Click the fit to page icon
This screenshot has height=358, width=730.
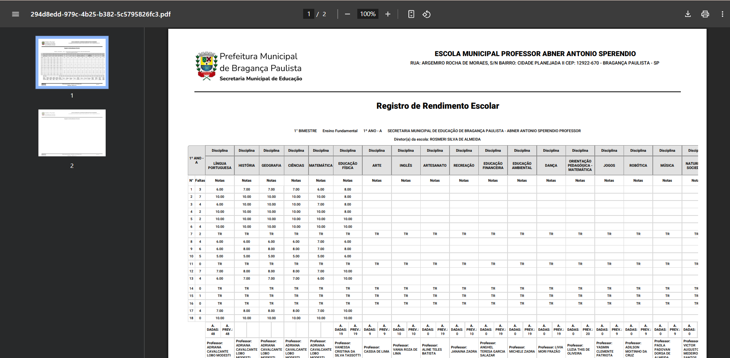pos(411,14)
